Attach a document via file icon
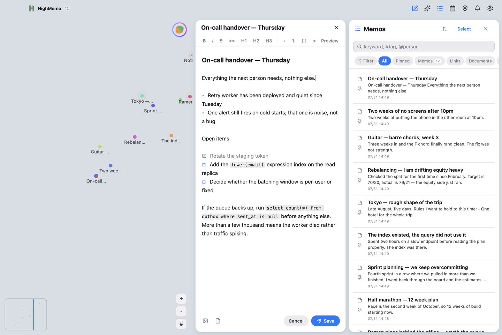This screenshot has width=502, height=335. 218,321
